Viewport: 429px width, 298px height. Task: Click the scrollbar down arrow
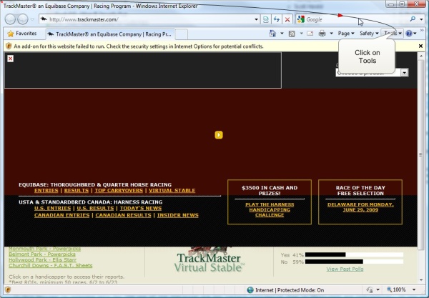[421, 280]
